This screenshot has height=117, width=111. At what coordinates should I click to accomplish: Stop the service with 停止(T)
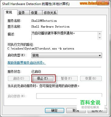pyautogui.click(x=43, y=78)
